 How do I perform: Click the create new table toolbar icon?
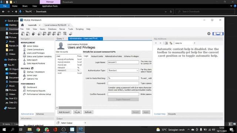[44, 34]
